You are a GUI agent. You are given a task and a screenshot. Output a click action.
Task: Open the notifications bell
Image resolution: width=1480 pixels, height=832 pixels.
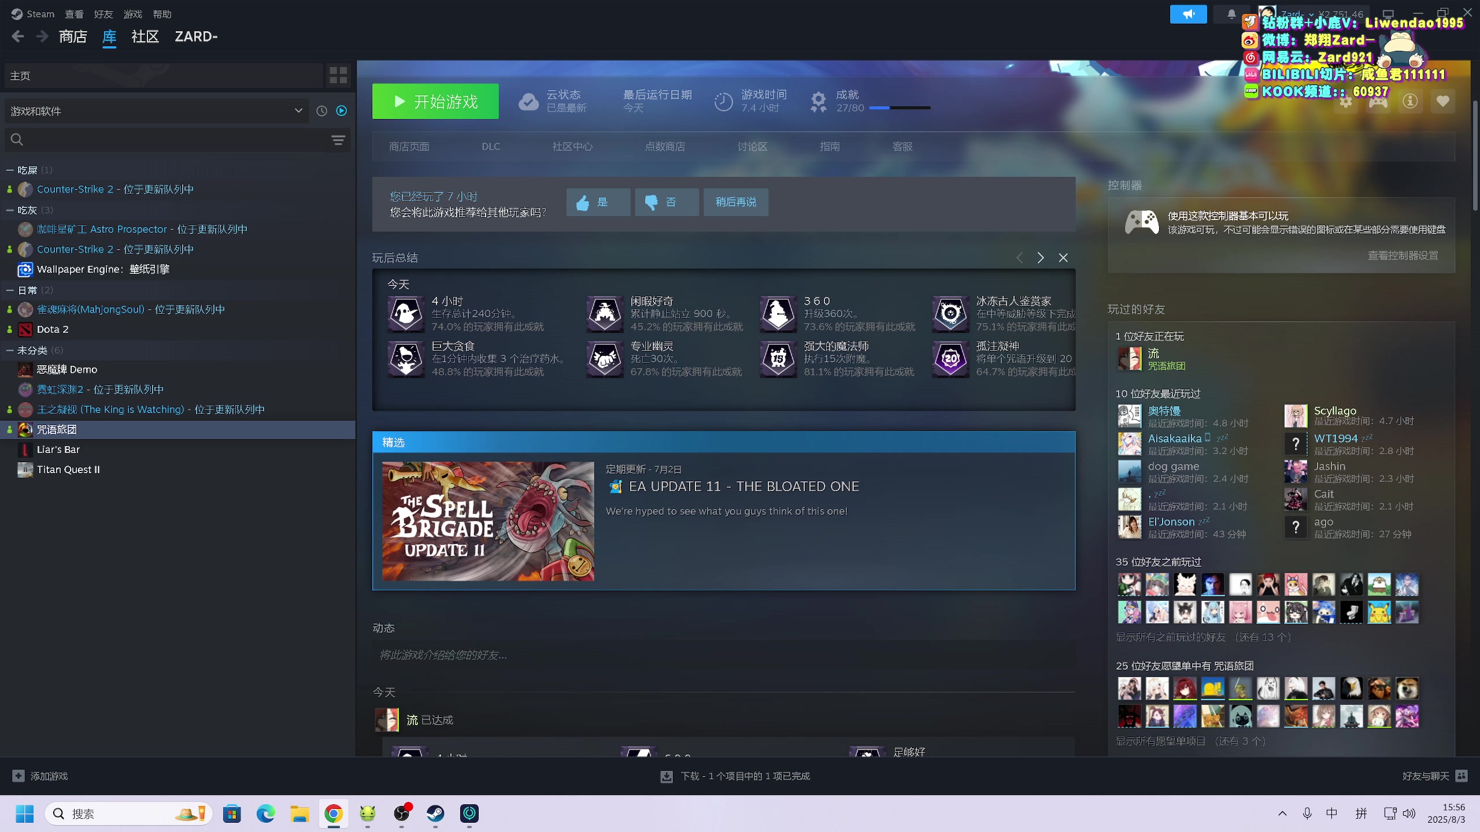[1231, 14]
